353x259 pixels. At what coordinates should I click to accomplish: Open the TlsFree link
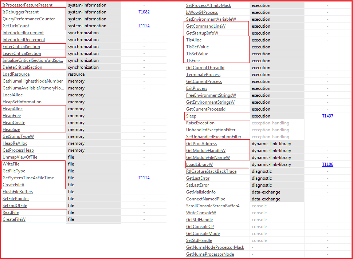click(193, 61)
